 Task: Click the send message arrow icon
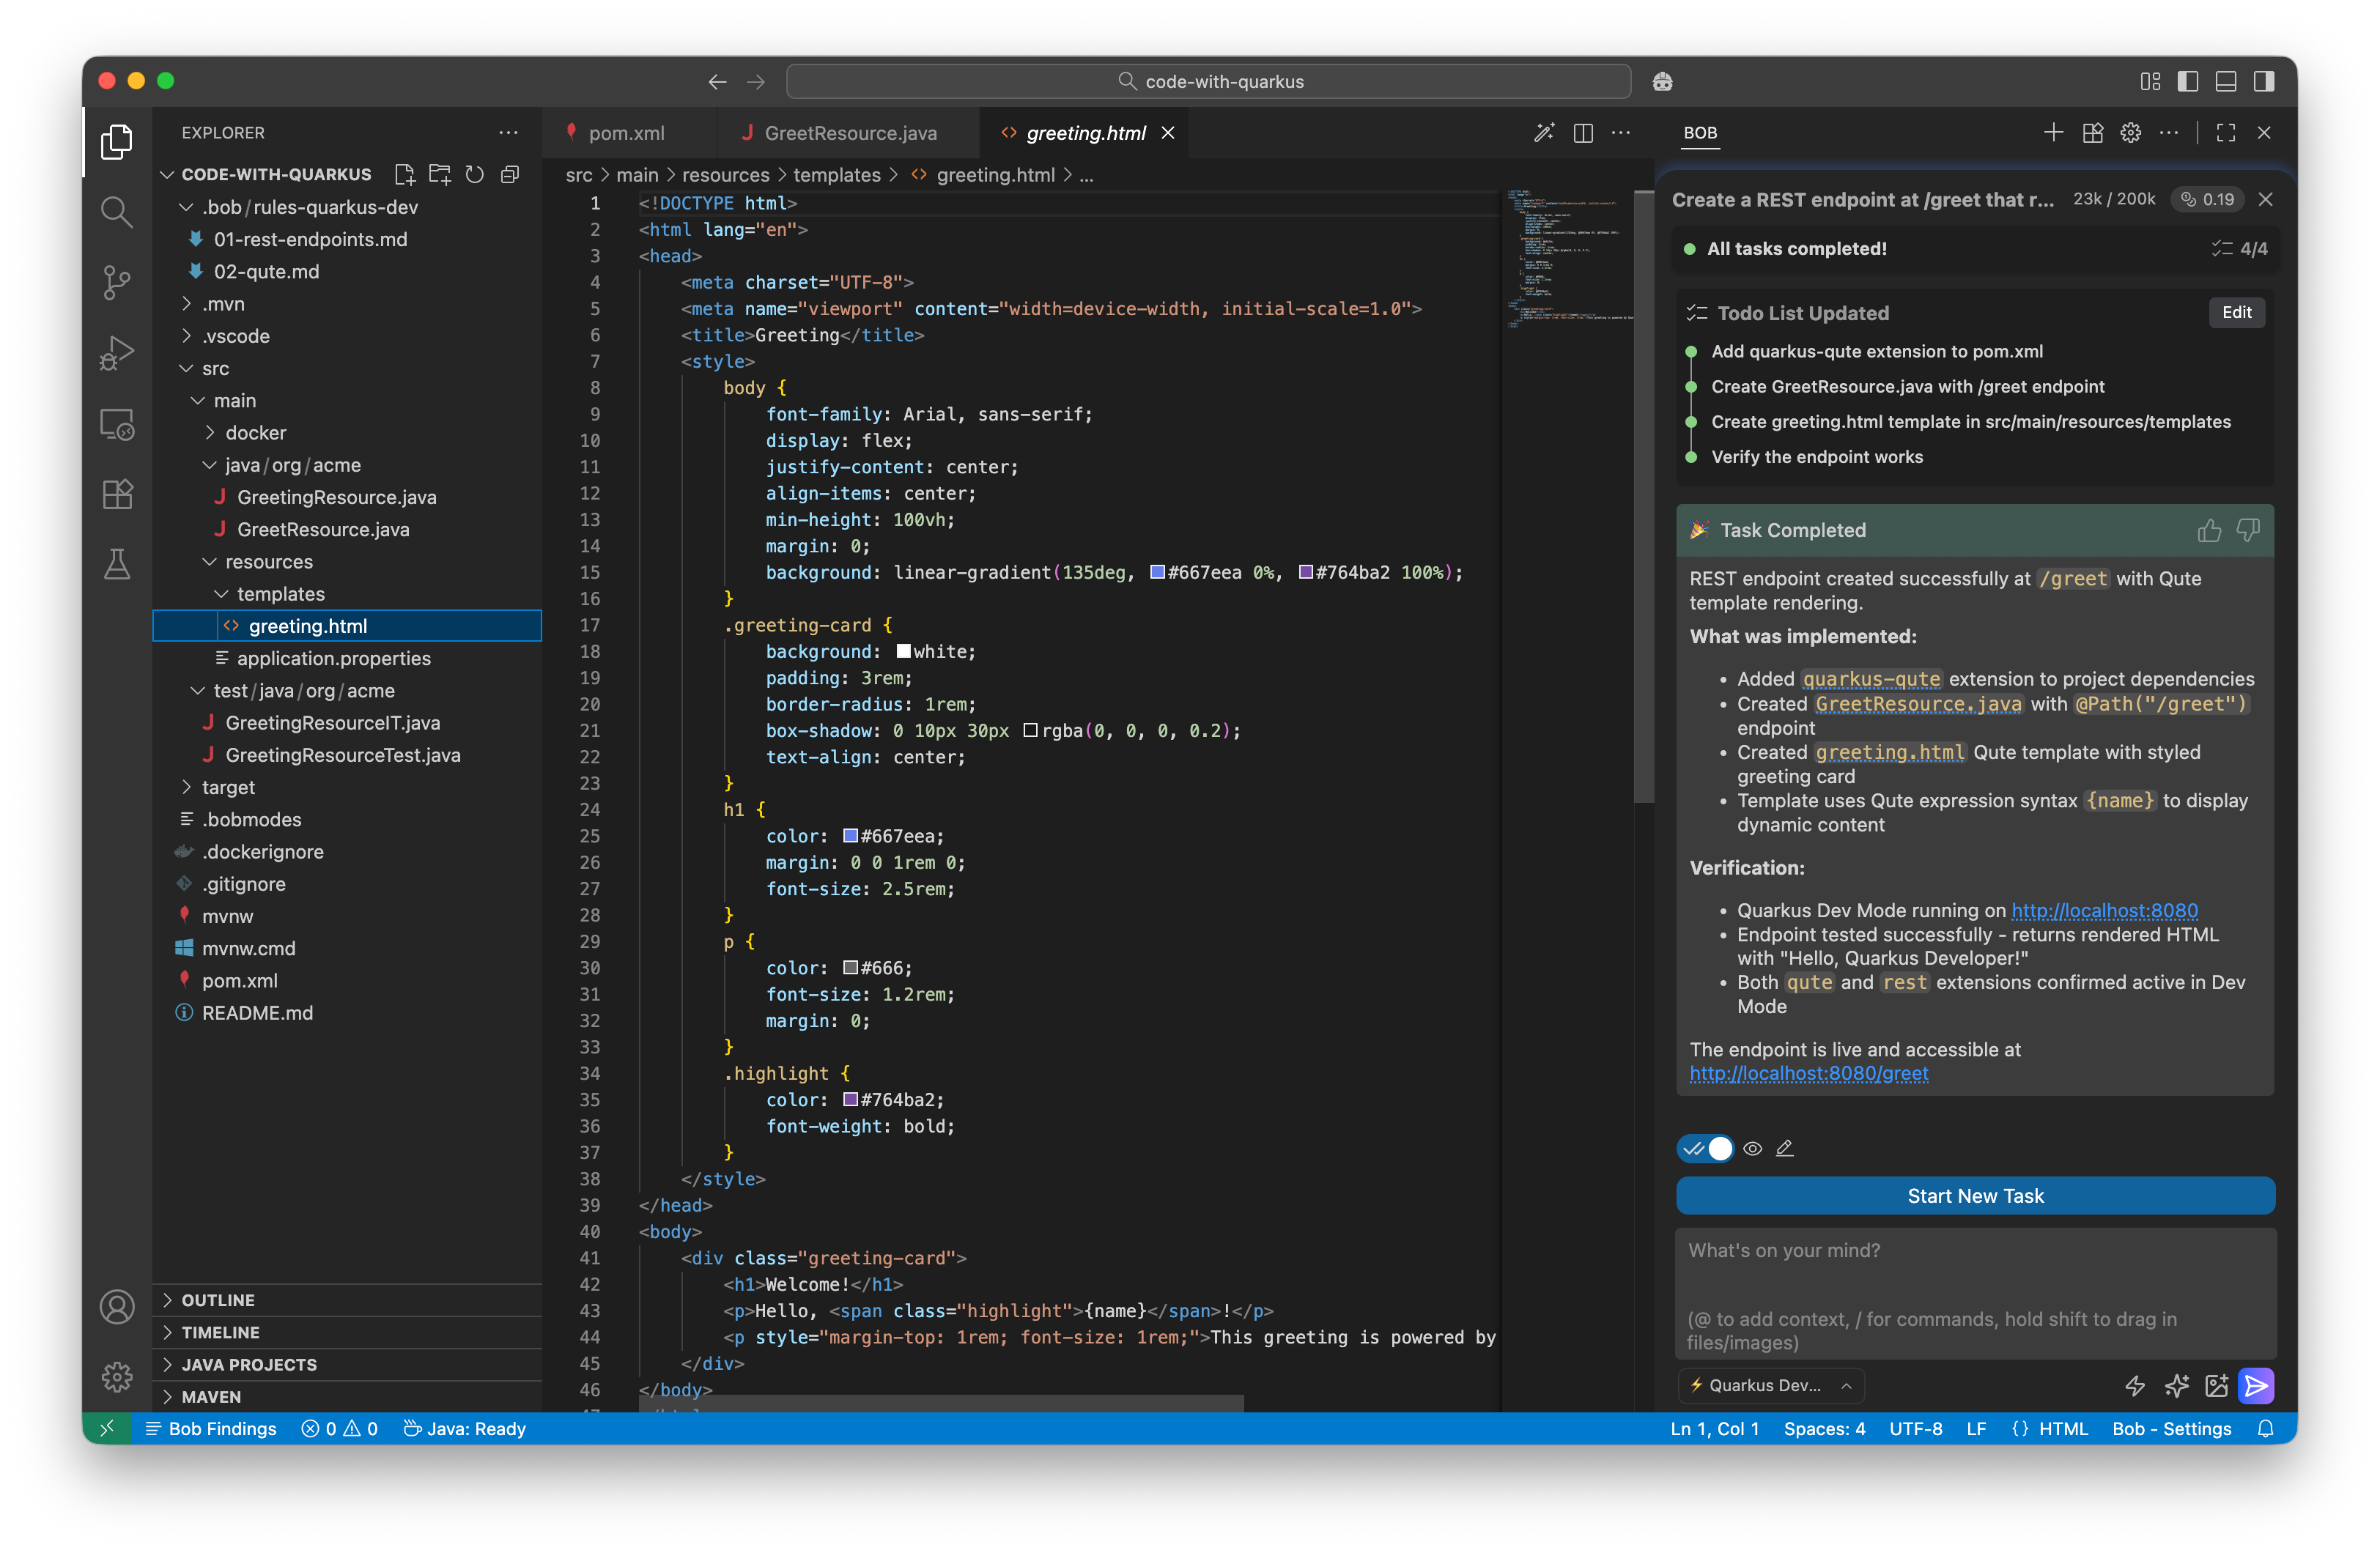pyautogui.click(x=2256, y=1385)
